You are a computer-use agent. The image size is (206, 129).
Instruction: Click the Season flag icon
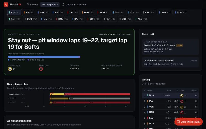click(28, 5)
